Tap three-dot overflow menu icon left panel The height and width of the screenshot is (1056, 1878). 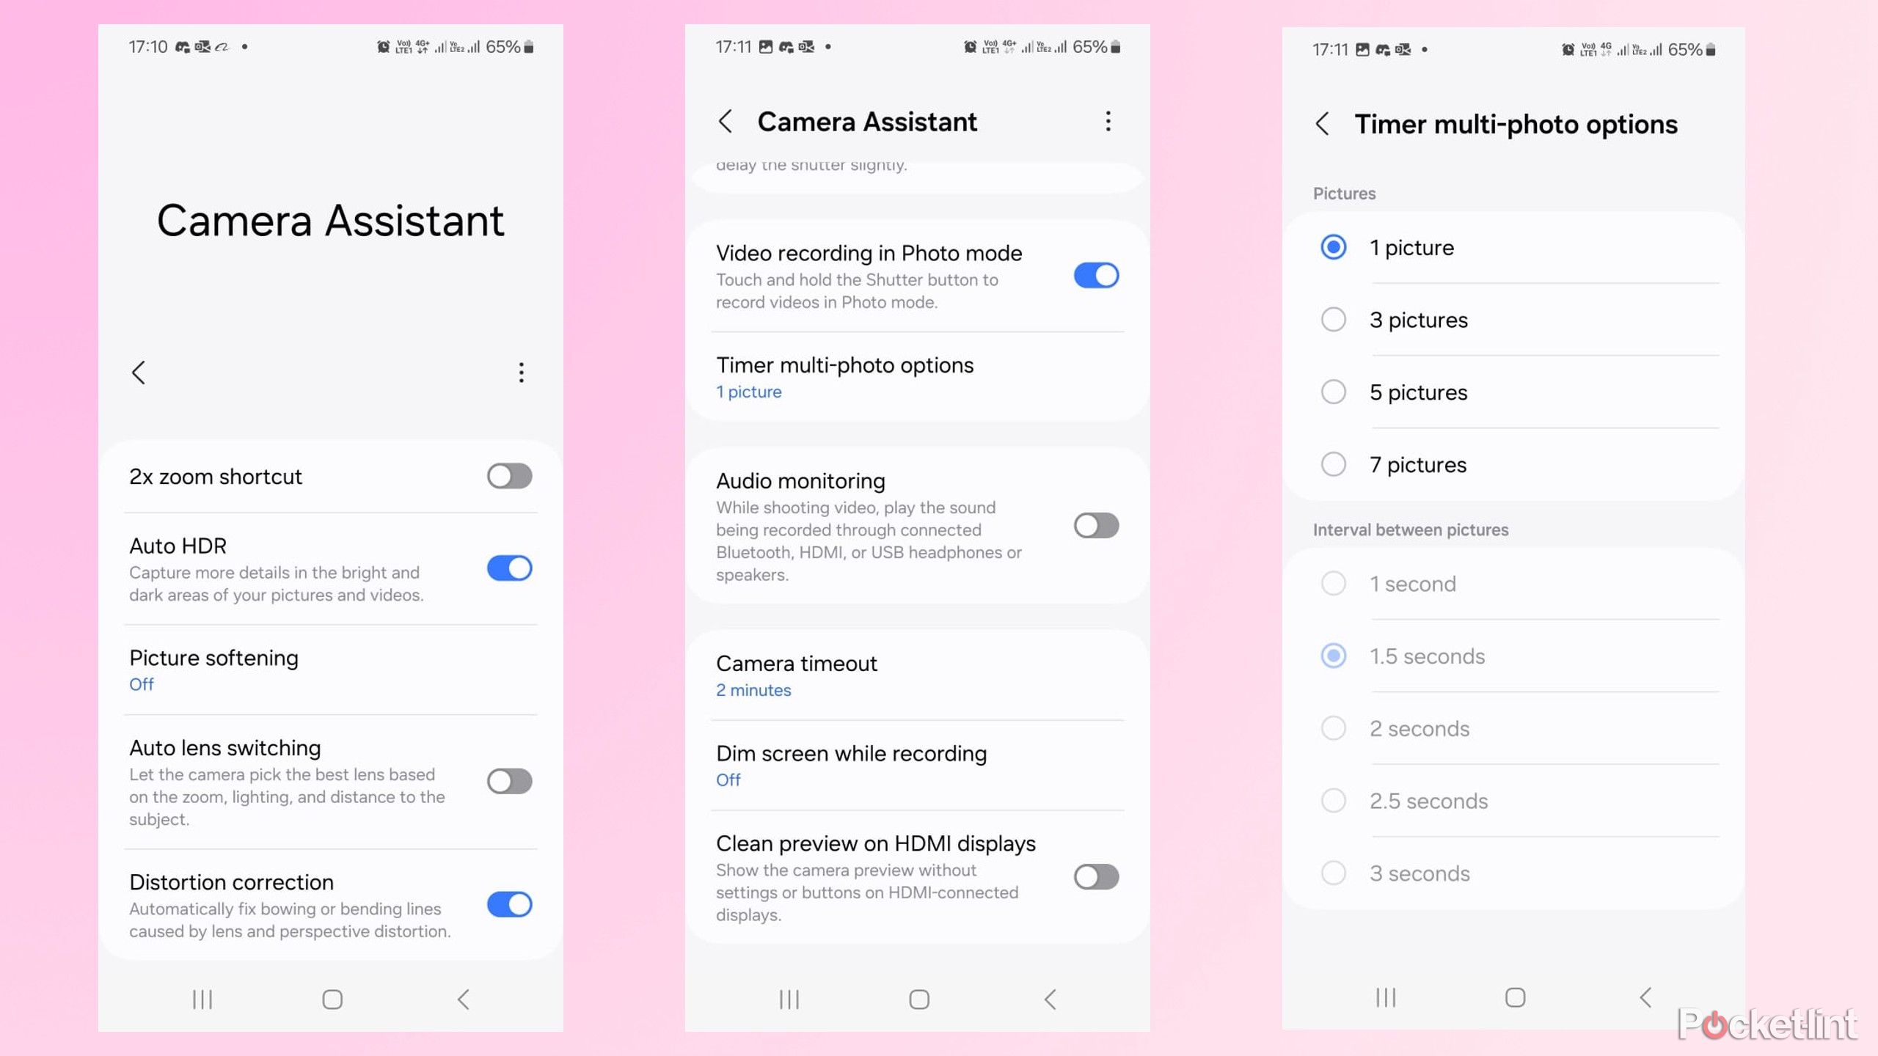pyautogui.click(x=520, y=373)
